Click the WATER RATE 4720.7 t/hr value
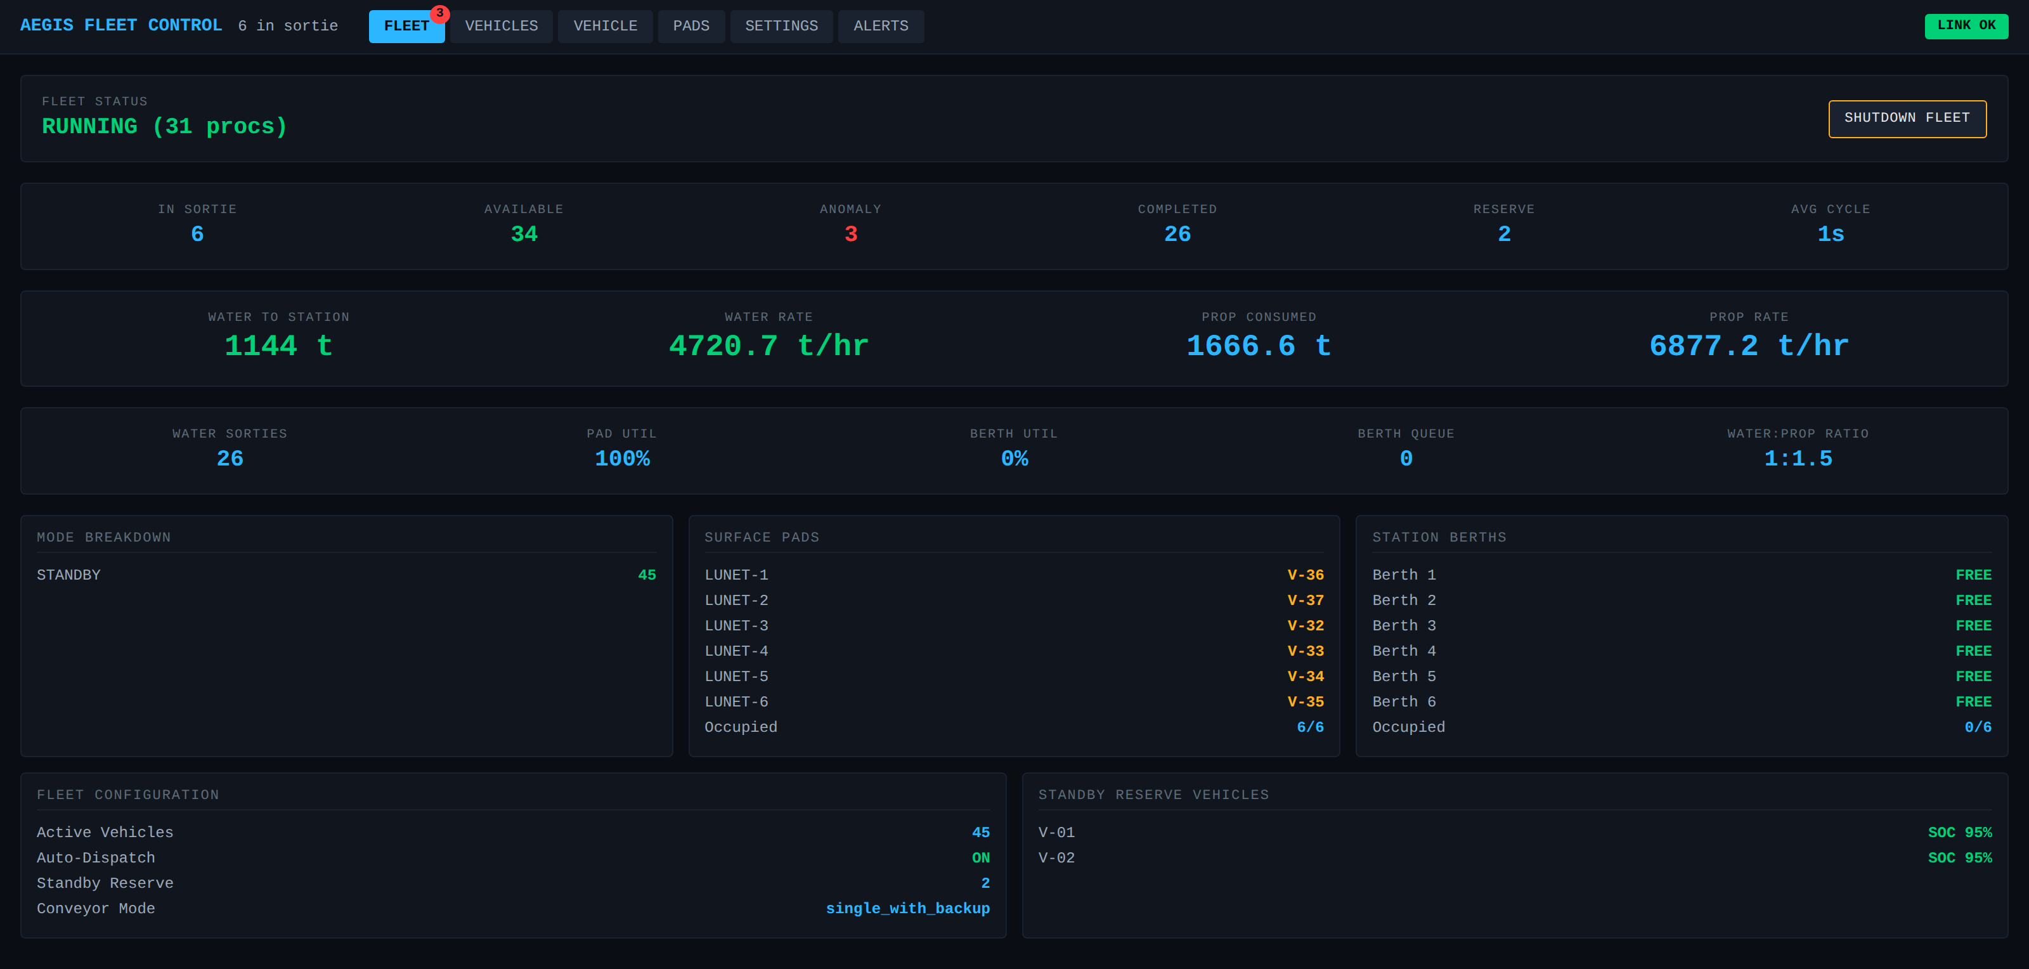Screen dimensions: 2029x969 (768, 346)
